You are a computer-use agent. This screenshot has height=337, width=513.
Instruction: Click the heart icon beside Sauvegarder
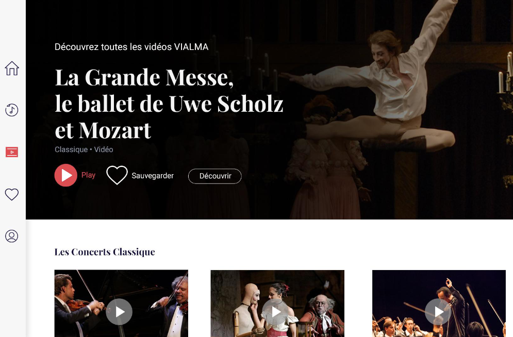pyautogui.click(x=117, y=175)
